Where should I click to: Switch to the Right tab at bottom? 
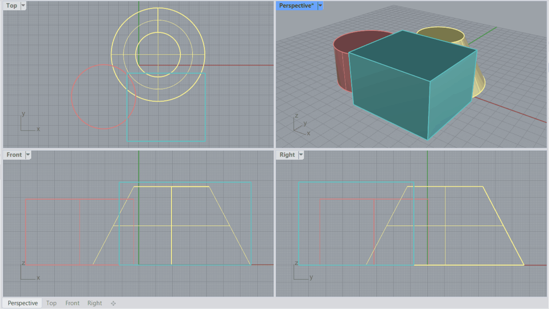click(95, 303)
